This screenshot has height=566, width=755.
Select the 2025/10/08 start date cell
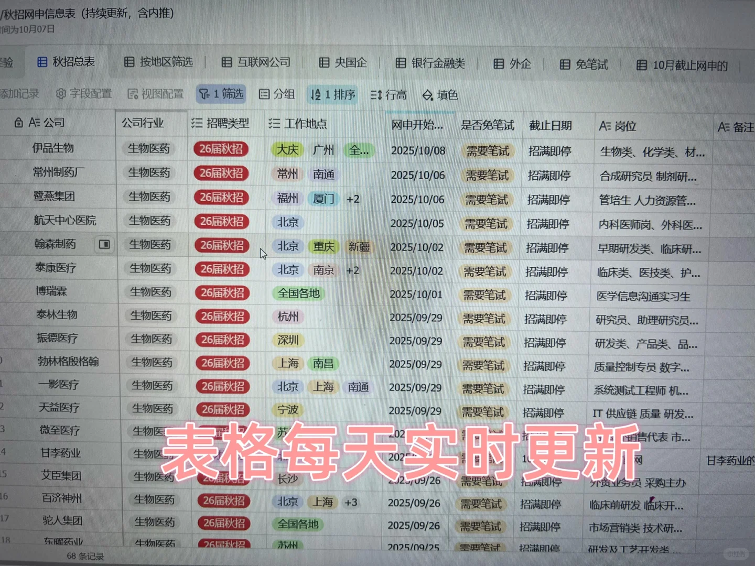click(418, 151)
